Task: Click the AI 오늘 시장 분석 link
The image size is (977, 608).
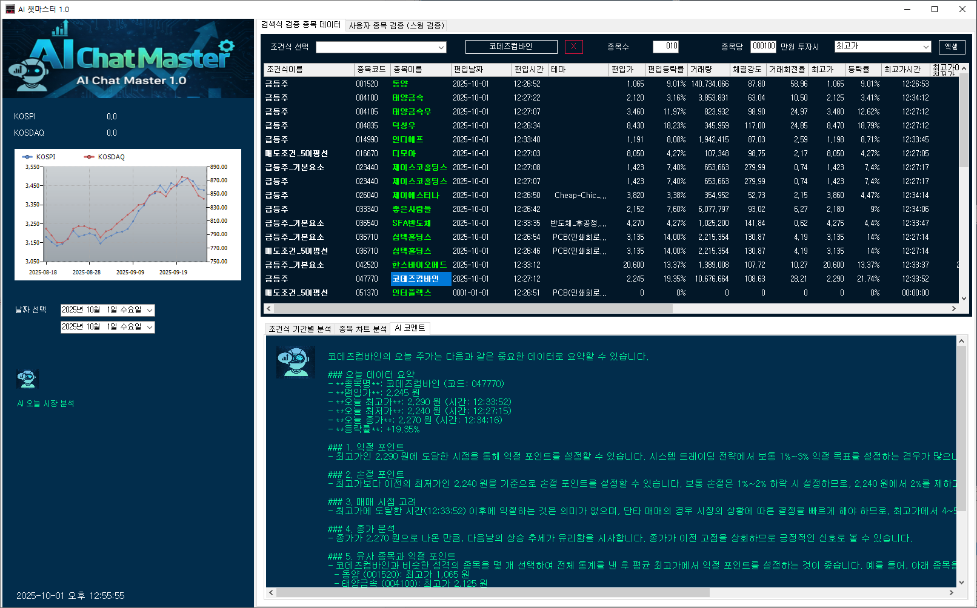Action: pos(45,403)
